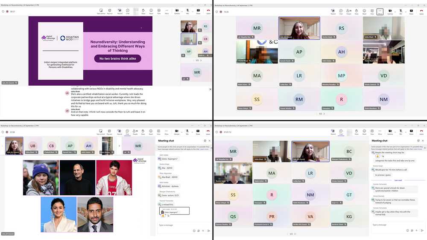427x240 pixels.
Task: Toggle Mic in bottom-left meeting window
Action: tap(187, 132)
